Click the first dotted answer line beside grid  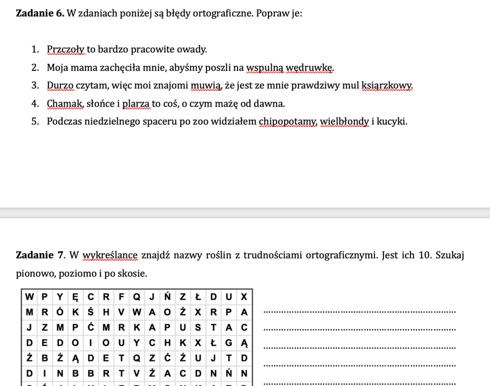359,312
